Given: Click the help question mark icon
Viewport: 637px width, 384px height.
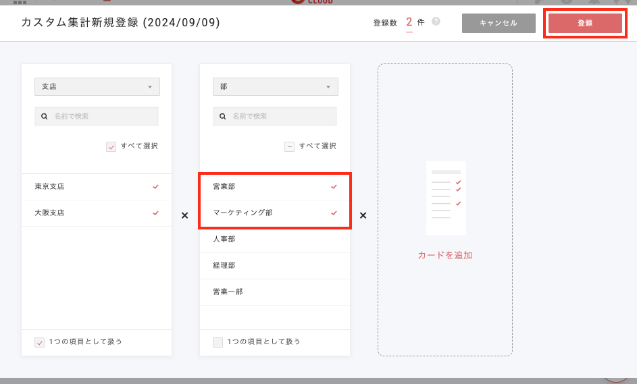Looking at the screenshot, I should (436, 22).
